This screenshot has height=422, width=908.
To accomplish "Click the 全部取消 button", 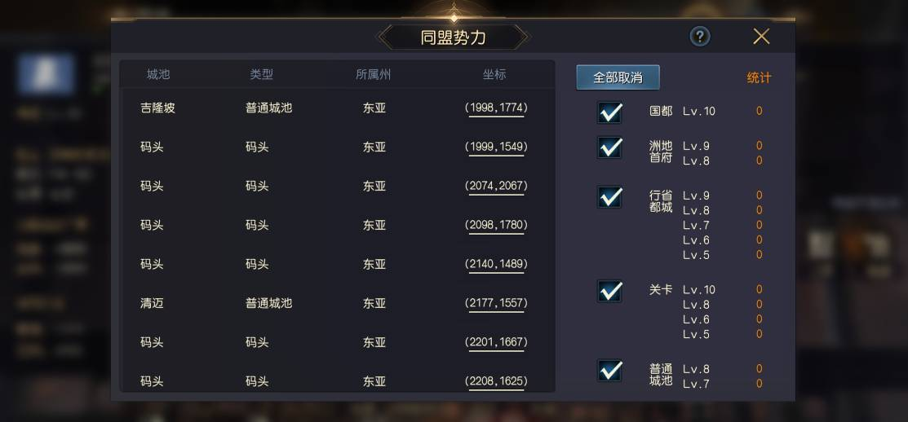I will tap(618, 77).
